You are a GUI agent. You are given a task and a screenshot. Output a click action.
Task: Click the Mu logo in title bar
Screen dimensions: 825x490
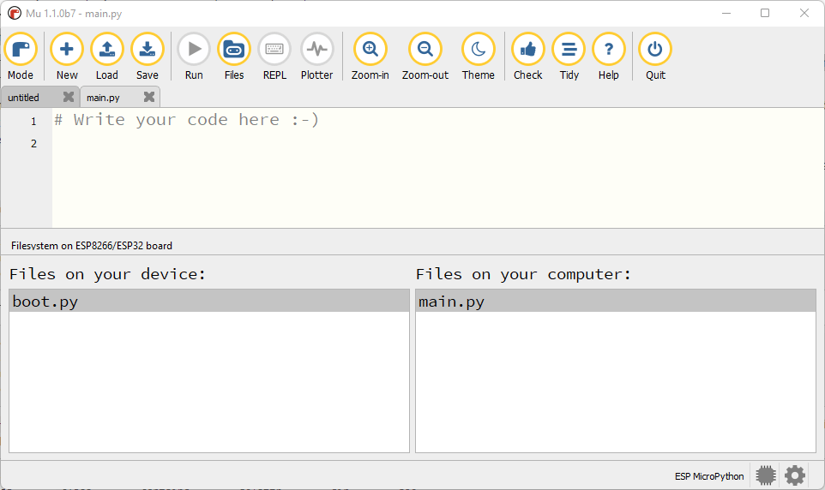click(15, 13)
